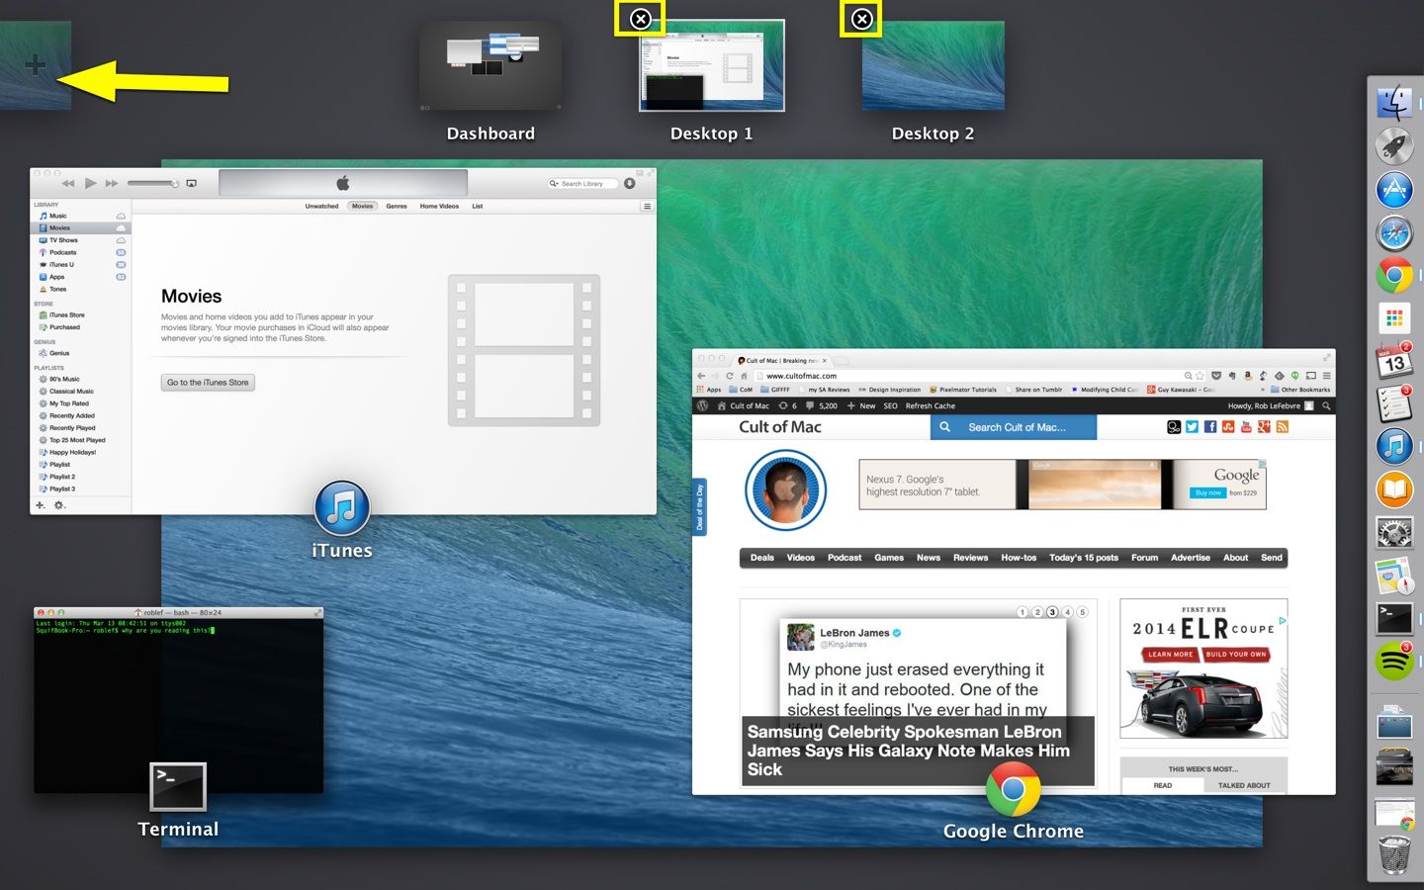Click the plus to add a new desktop
1424x890 pixels.
pyautogui.click(x=36, y=66)
